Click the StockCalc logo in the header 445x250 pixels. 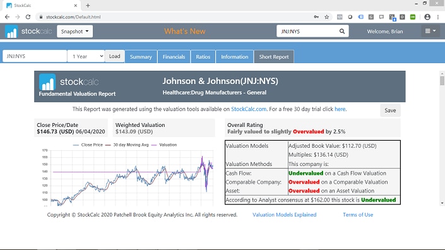coord(28,31)
